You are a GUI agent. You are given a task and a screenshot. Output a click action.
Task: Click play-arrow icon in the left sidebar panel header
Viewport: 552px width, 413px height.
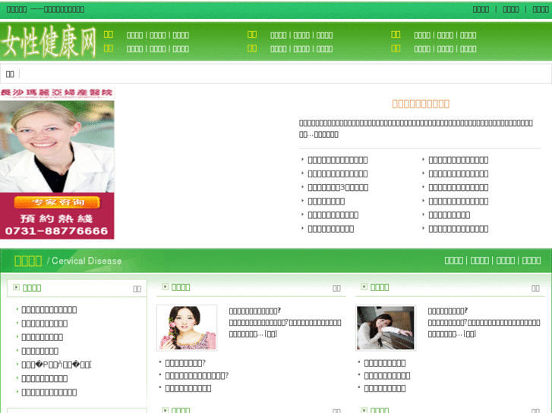(x=16, y=287)
